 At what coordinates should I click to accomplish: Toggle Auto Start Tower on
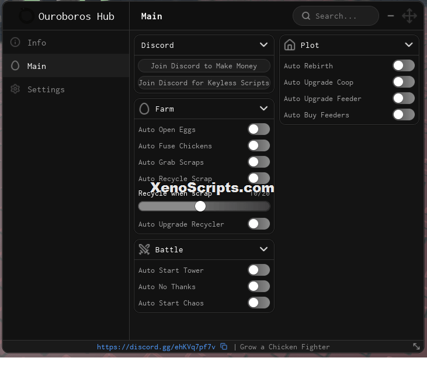[x=259, y=270]
